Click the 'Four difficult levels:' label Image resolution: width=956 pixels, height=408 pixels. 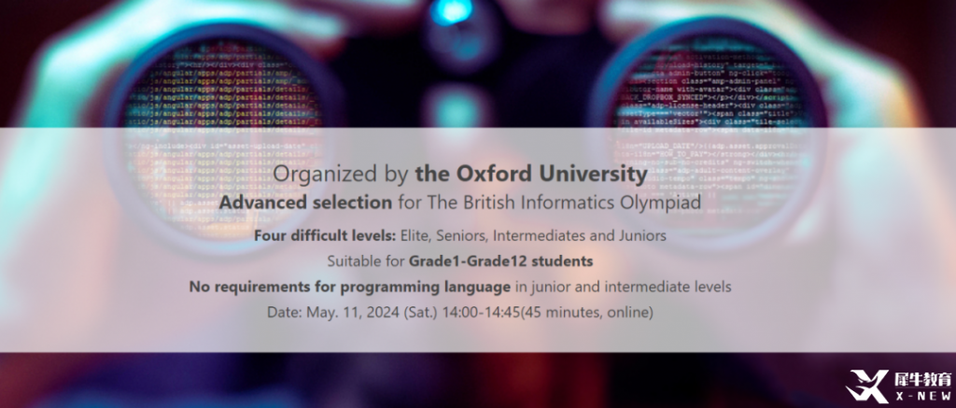[325, 235]
